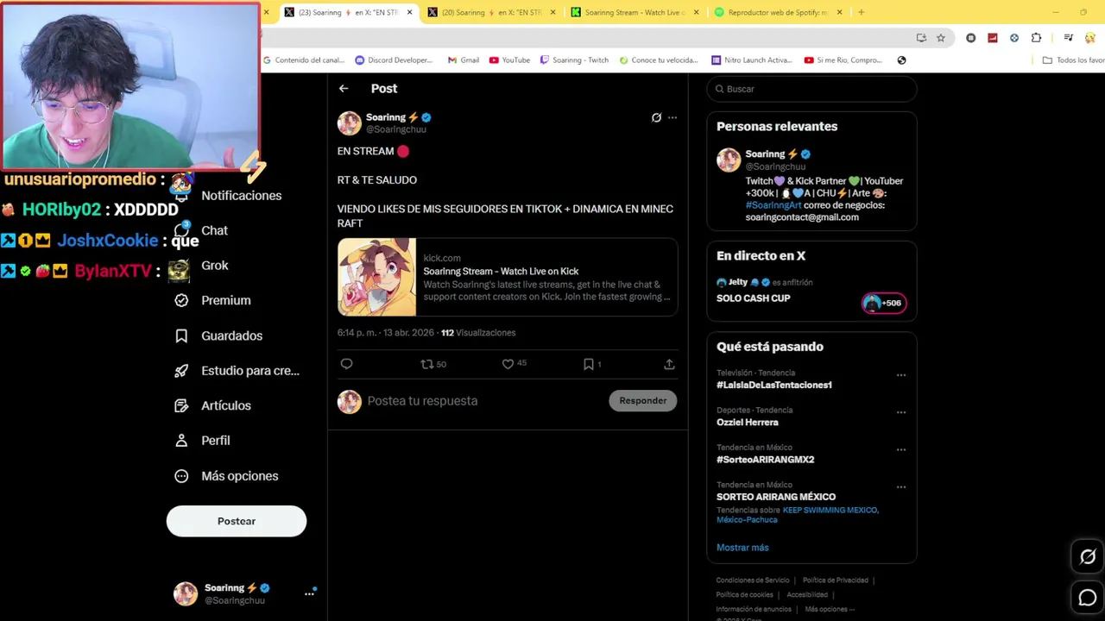Open the Discord Developer bookmark
This screenshot has width=1105, height=621.
(394, 60)
